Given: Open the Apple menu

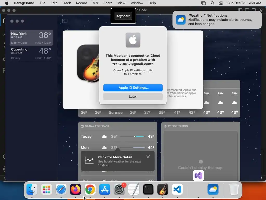Looking at the screenshot, I should click(x=7, y=3).
